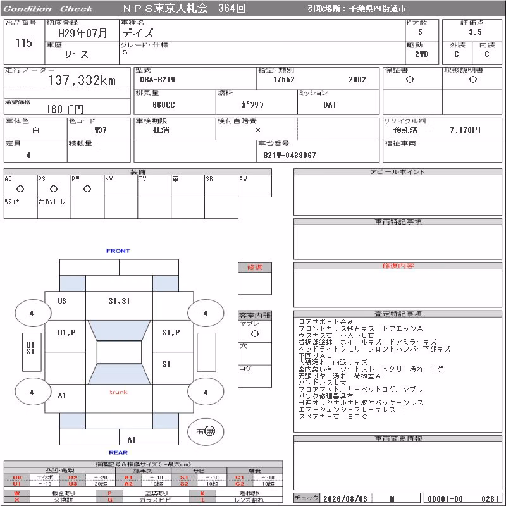
Task: Click the PS equipment circle mark
Action: click(x=54, y=188)
